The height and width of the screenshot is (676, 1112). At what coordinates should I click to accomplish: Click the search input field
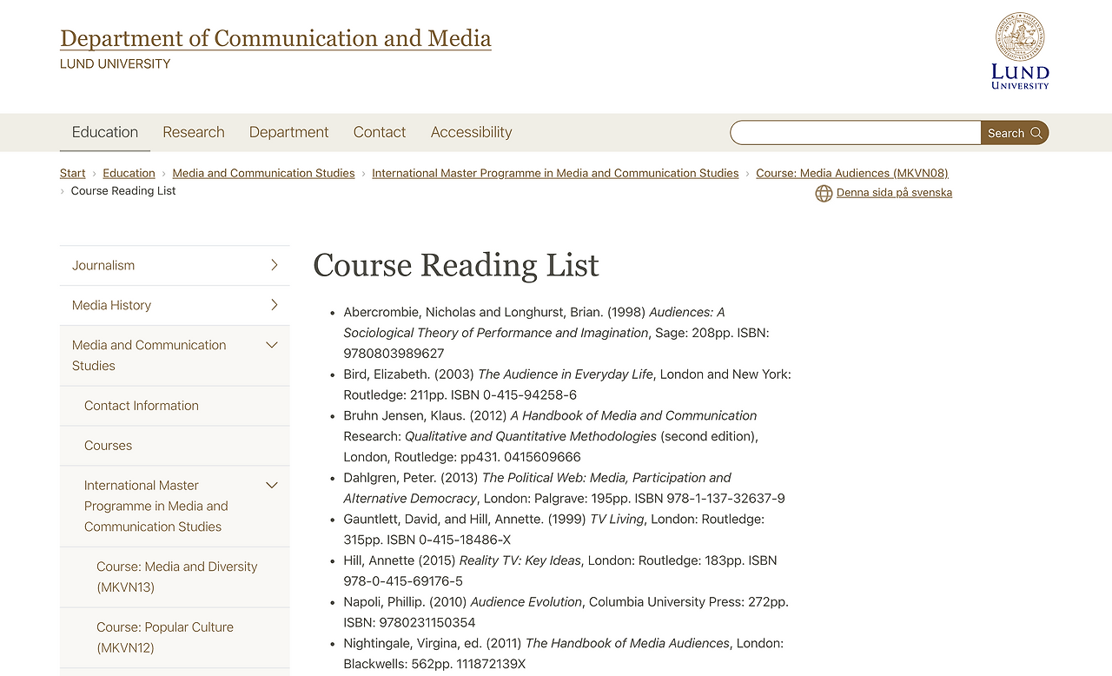tap(856, 133)
